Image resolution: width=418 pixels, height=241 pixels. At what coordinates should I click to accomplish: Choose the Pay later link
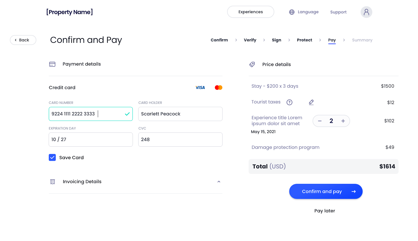[x=324, y=211]
